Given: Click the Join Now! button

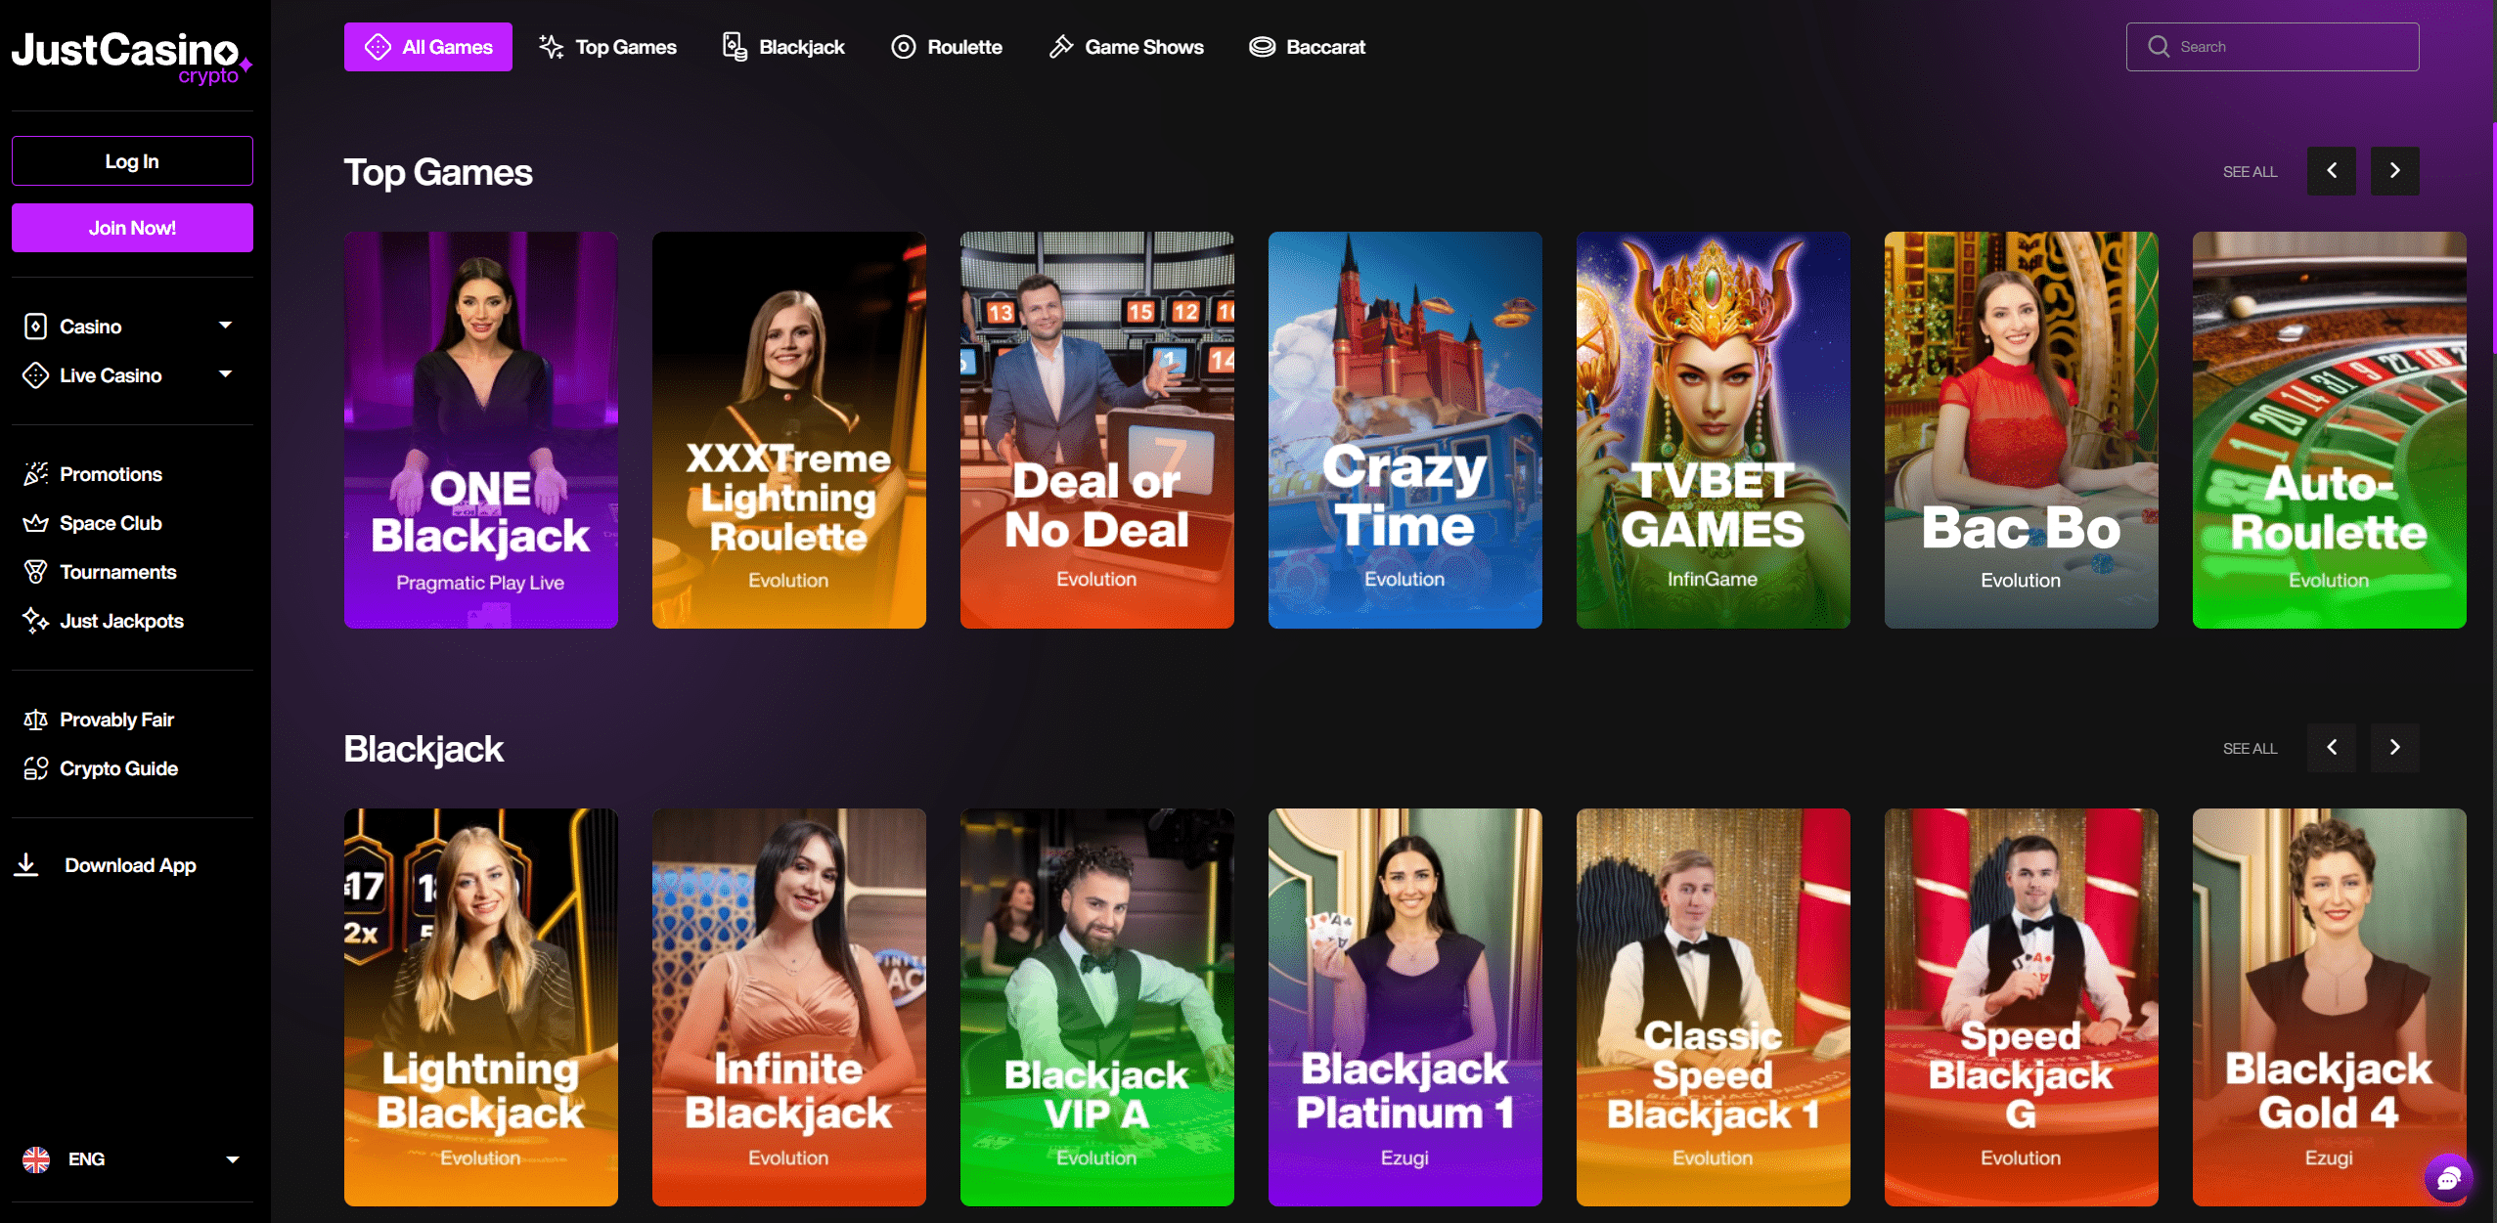Looking at the screenshot, I should click(x=132, y=228).
